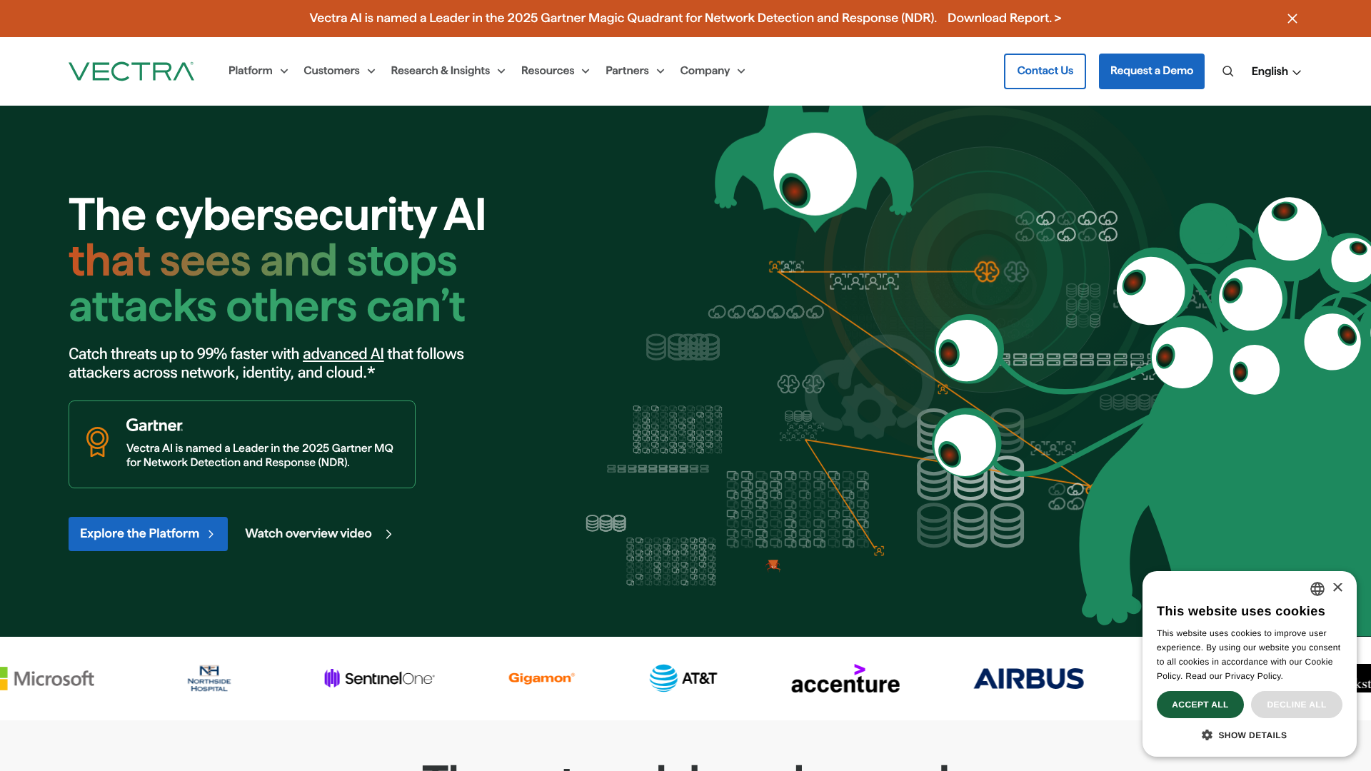This screenshot has height=771, width=1371.
Task: Dismiss the Gartner announcement banner
Action: pyautogui.click(x=1292, y=19)
